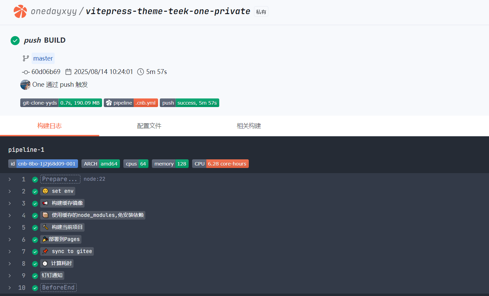Expand step 6 部署到Pages log
The image size is (489, 296).
tap(10, 240)
